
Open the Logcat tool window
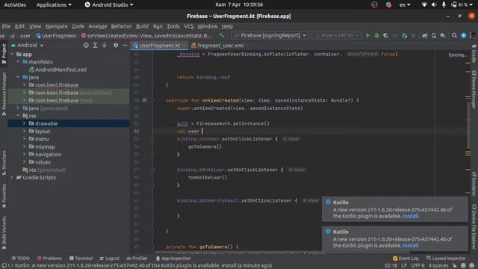tap(110, 259)
